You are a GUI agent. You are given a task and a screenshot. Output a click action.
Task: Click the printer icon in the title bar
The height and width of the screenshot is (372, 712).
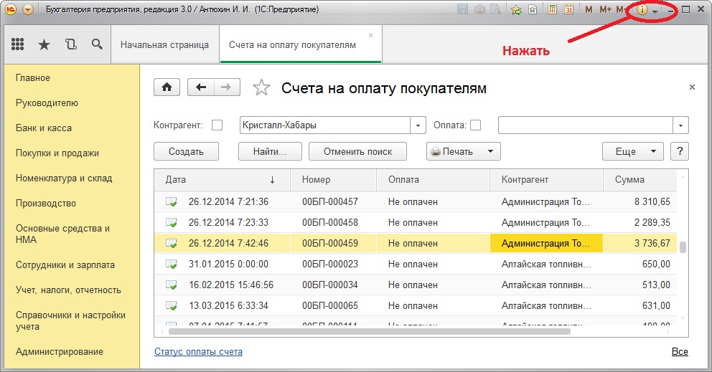(x=479, y=9)
